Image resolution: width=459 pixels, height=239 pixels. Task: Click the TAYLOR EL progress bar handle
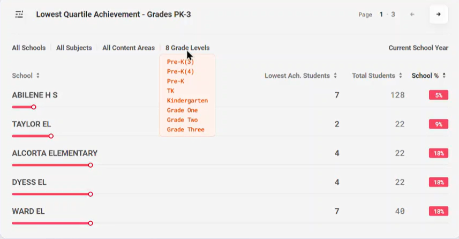coord(51,136)
